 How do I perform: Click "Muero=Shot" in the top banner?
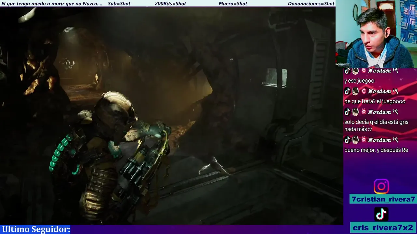[x=233, y=4]
